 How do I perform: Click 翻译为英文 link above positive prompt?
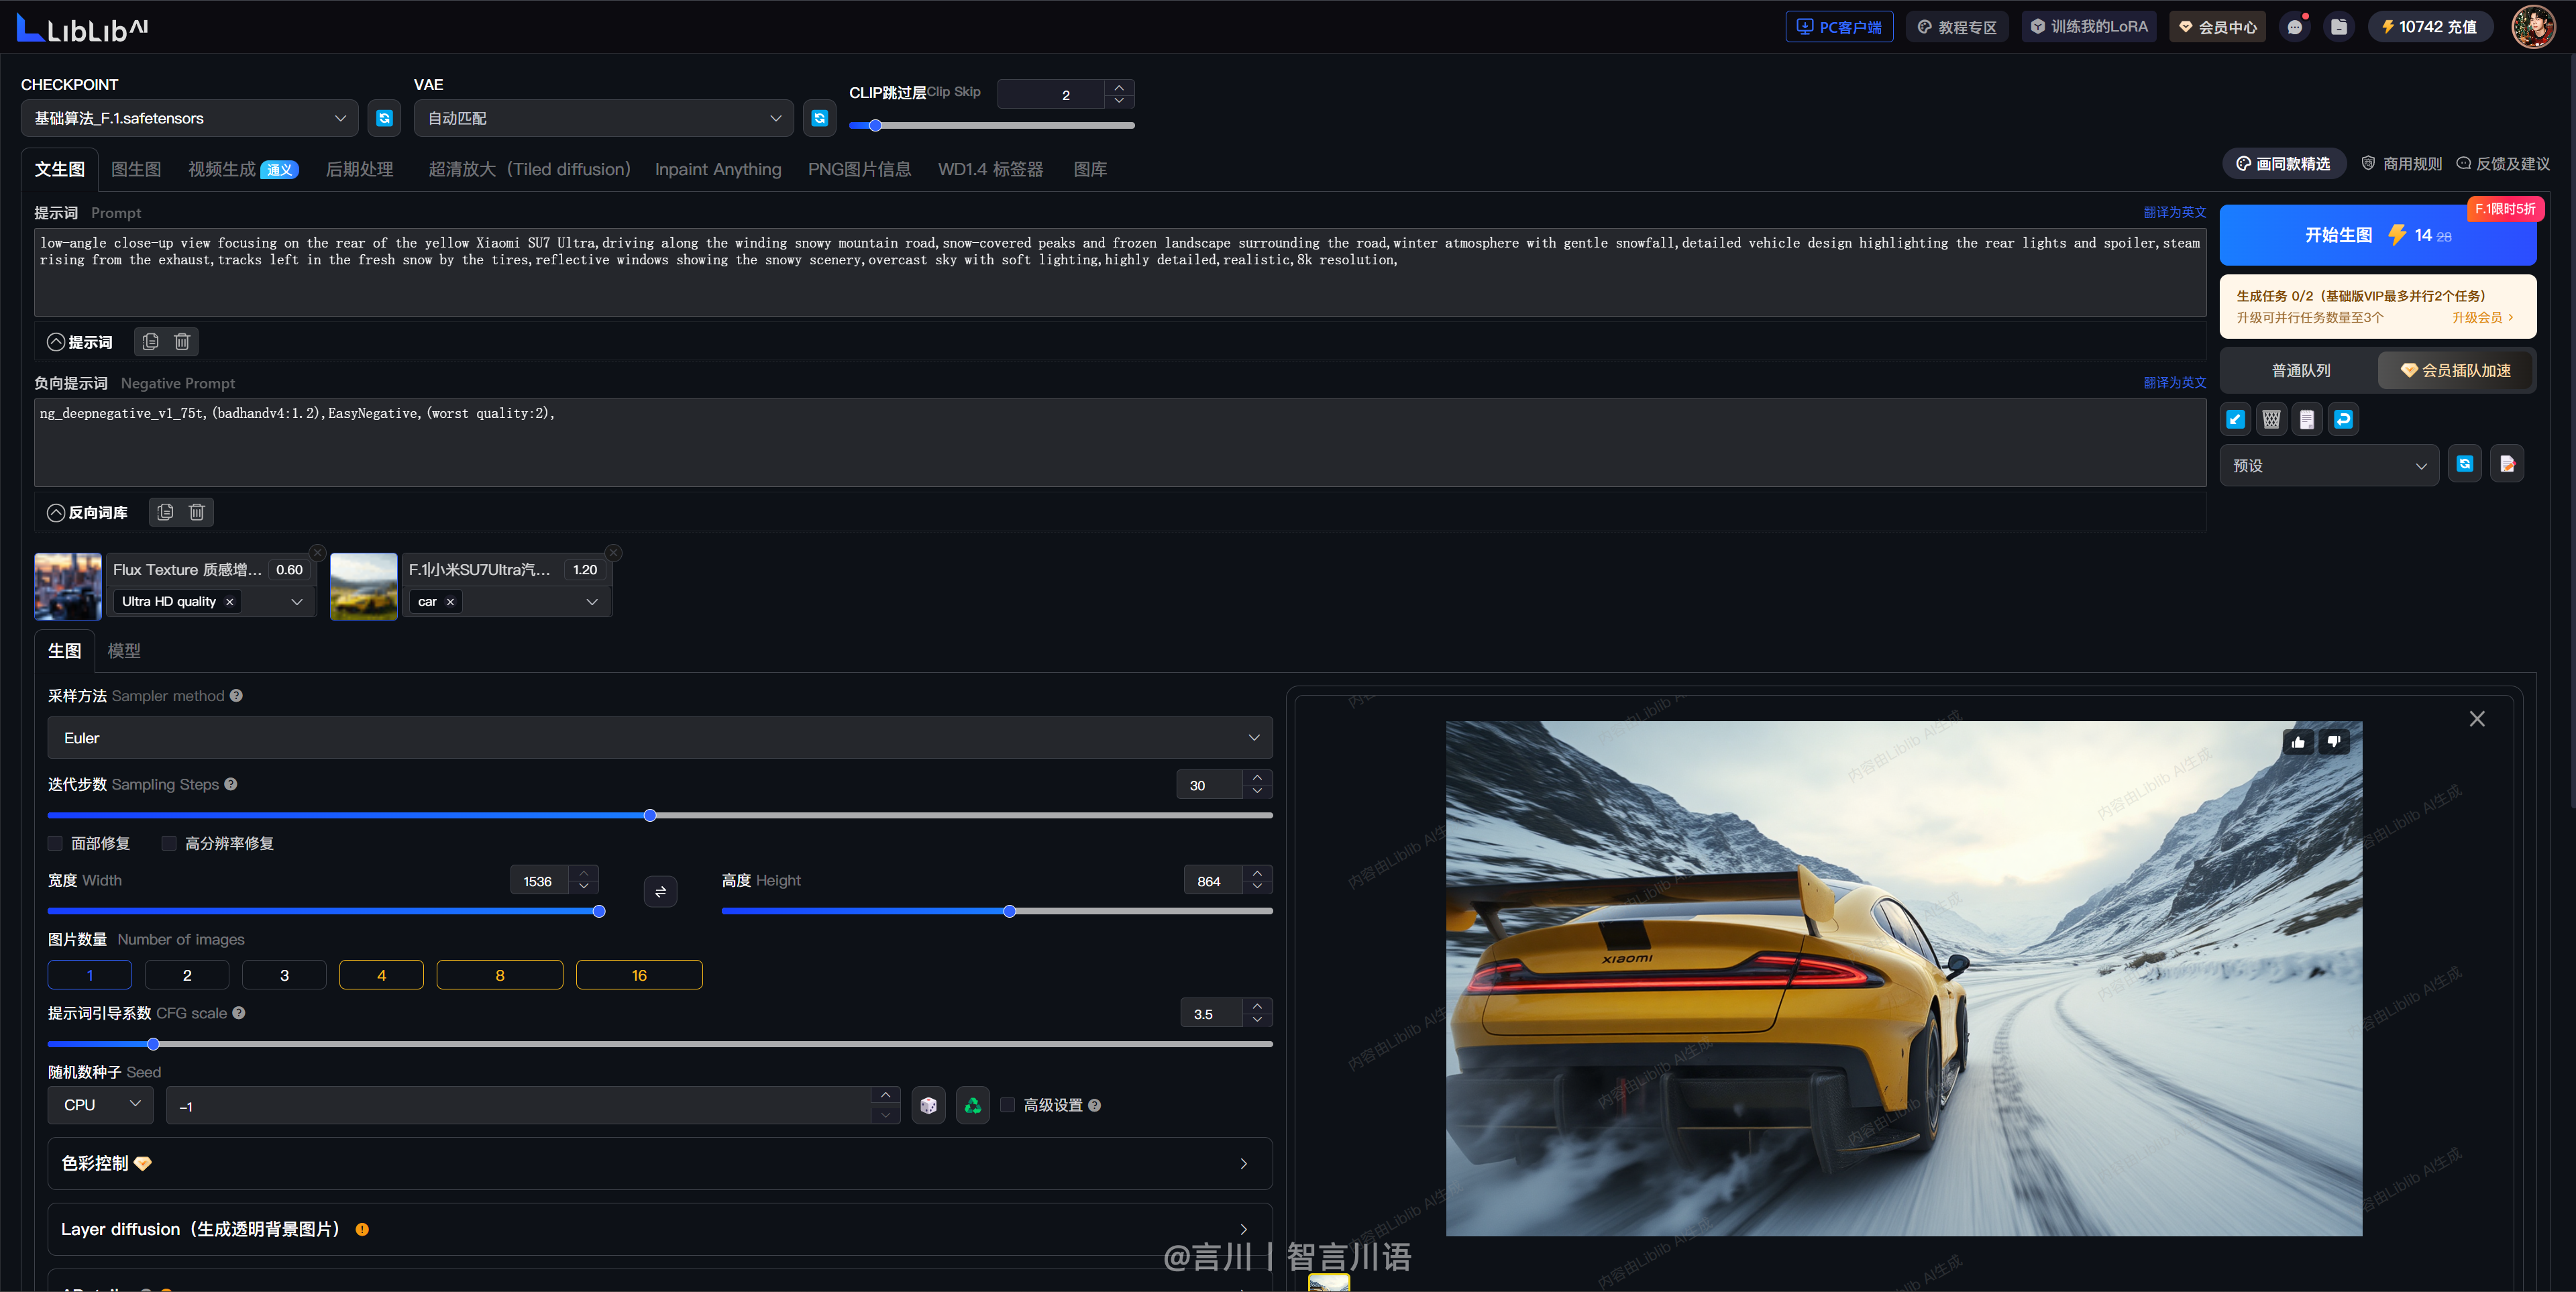coord(2174,212)
